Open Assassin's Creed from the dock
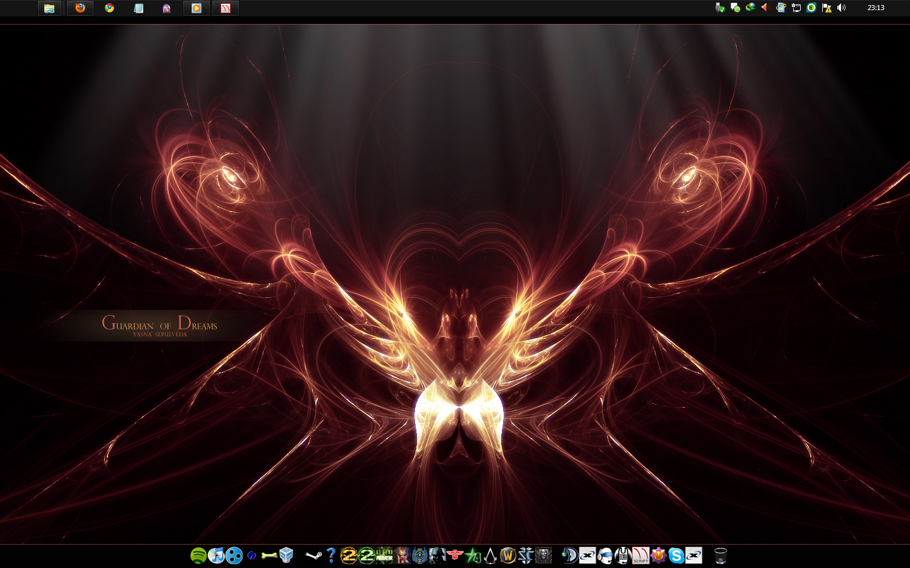910x568 pixels. 490,555
